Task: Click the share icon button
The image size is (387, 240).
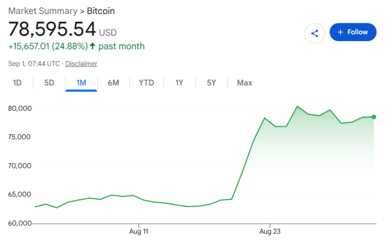Action: click(315, 33)
